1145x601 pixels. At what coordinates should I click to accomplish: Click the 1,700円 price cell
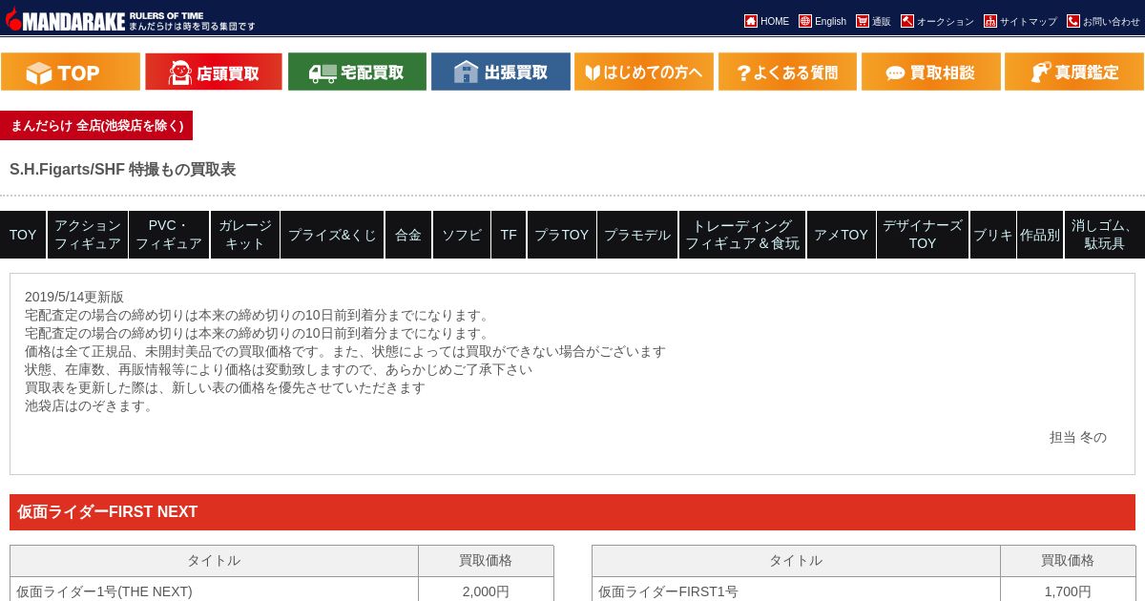1068,591
